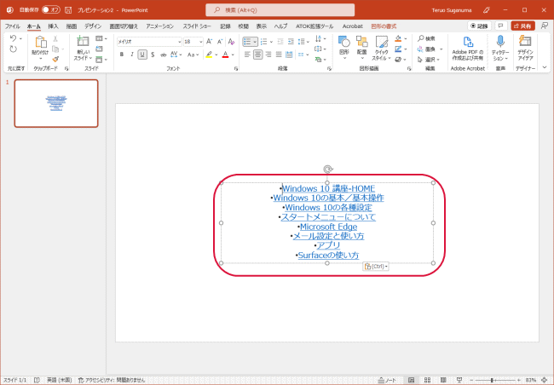Open the Select dropdown in Editing group
The width and height of the screenshot is (554, 385).
428,60
